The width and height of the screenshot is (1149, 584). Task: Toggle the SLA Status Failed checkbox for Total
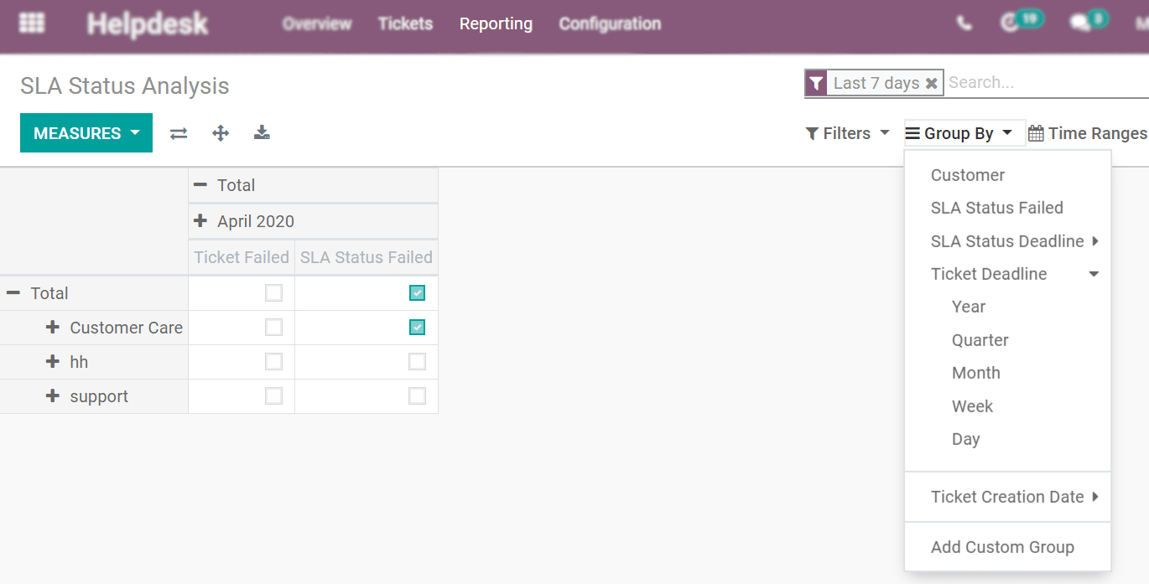point(417,292)
